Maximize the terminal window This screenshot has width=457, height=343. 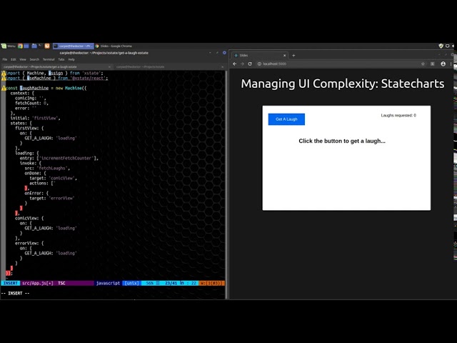[217, 53]
